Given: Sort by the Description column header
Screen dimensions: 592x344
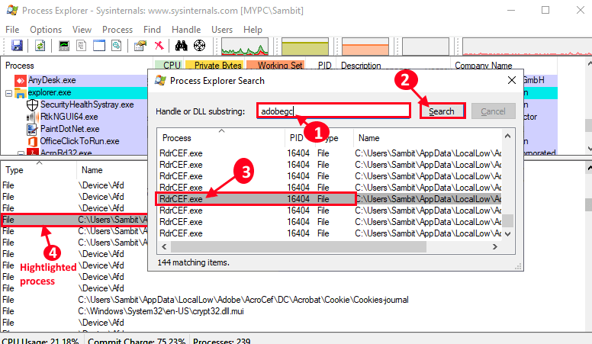Looking at the screenshot, I should 361,66.
